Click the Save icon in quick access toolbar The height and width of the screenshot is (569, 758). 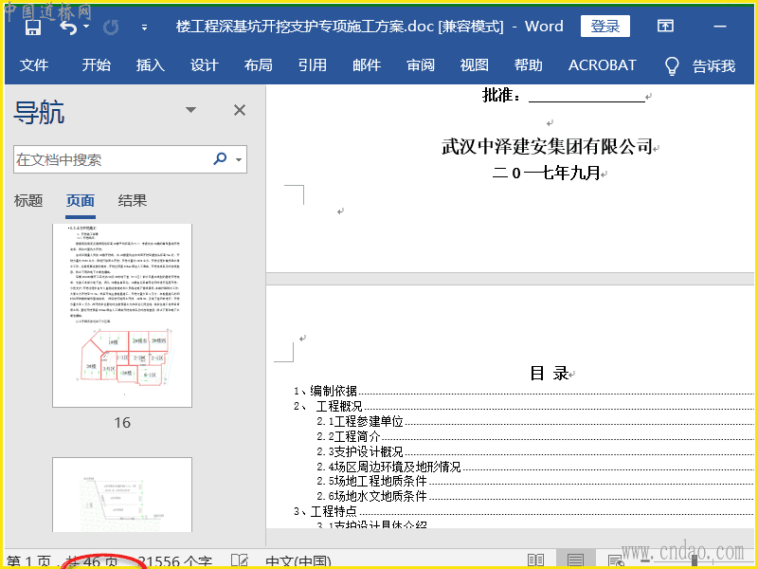(x=33, y=28)
